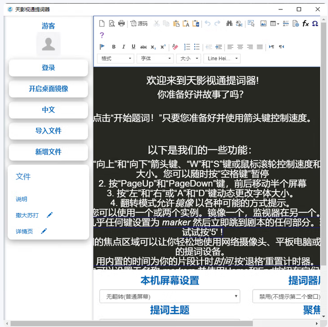Open the Preview magnifier document icon

[112, 23]
